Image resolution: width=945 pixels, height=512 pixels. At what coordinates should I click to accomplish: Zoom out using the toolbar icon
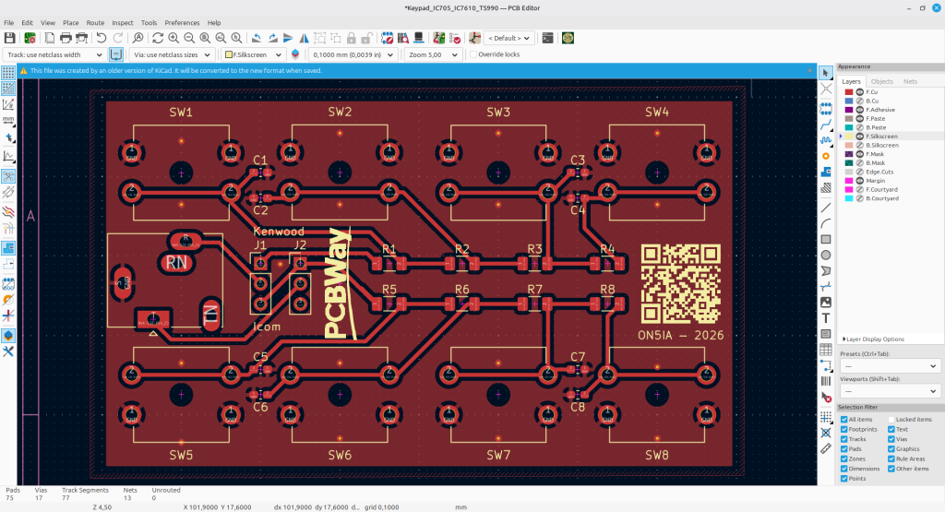pyautogui.click(x=189, y=38)
